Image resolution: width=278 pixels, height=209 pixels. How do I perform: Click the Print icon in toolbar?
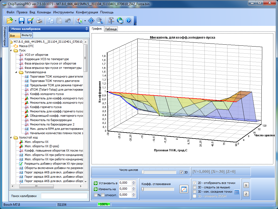(x=39, y=21)
